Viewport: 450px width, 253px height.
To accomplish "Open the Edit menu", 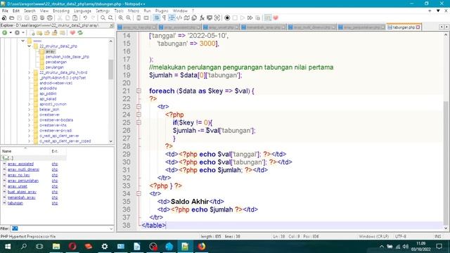I will (16, 11).
